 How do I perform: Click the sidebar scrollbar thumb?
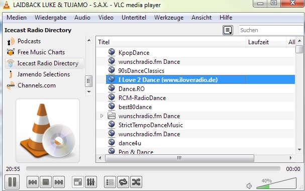pos(89,81)
